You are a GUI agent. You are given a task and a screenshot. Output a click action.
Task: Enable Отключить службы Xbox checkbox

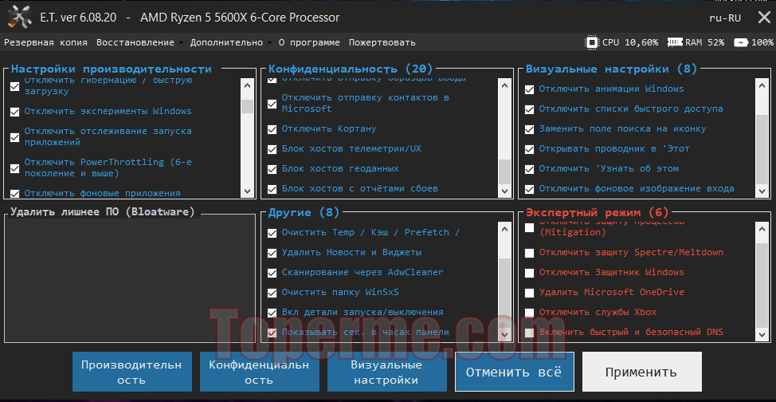[x=530, y=313]
